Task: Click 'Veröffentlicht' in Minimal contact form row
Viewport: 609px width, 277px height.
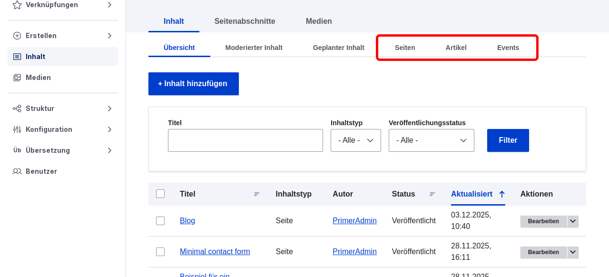Action: [x=414, y=252]
